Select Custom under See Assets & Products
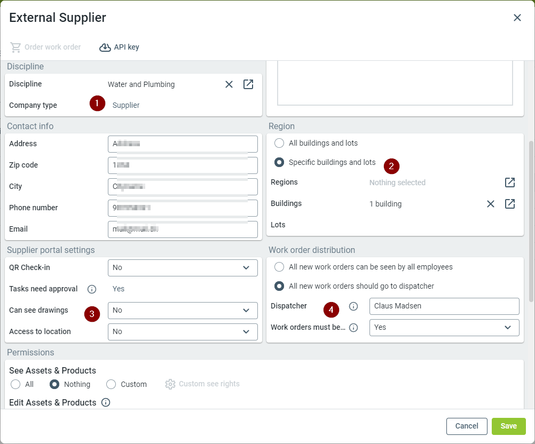Image resolution: width=535 pixels, height=444 pixels. (111, 384)
